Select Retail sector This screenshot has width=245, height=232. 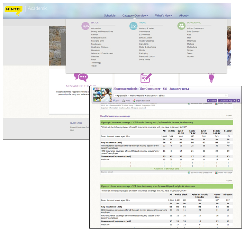pos(93,60)
